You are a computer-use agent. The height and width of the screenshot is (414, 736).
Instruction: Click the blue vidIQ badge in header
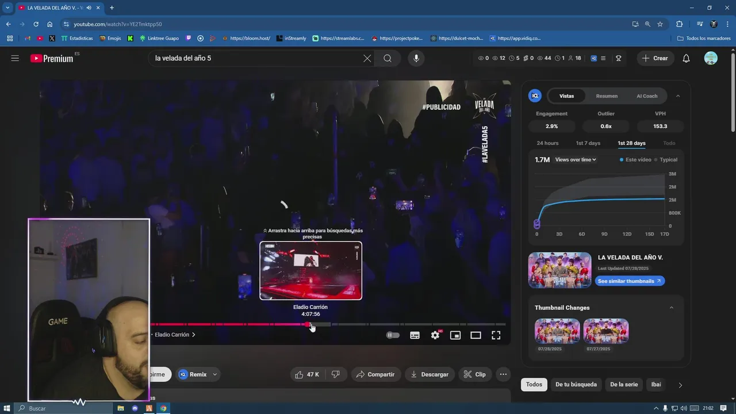594,58
